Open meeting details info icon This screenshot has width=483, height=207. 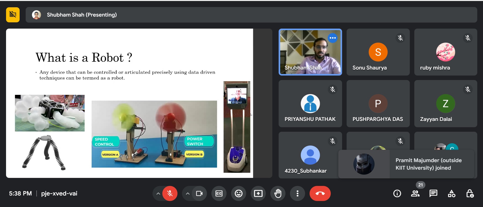click(397, 193)
